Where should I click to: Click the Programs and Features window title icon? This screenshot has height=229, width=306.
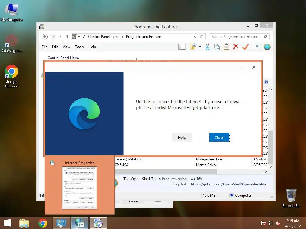[x=42, y=27]
